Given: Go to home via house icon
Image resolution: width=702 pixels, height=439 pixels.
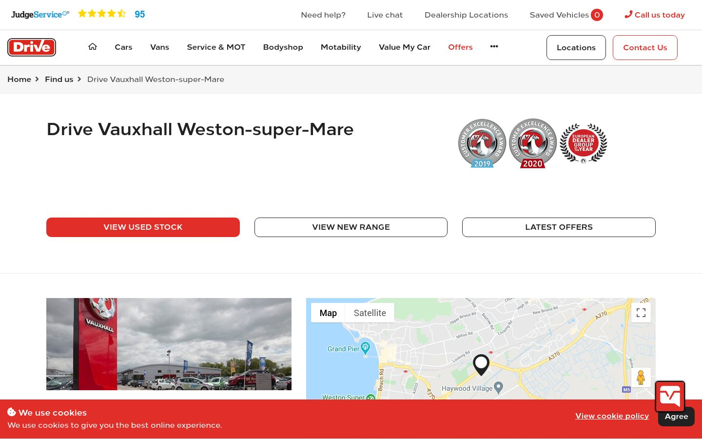Looking at the screenshot, I should tap(93, 47).
